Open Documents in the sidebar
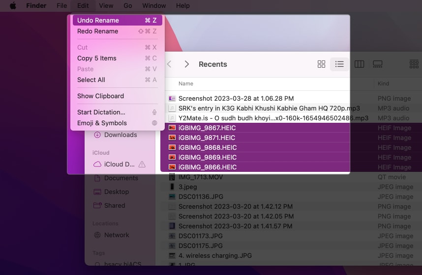Screen dimensions: 422x275 [x=121, y=178]
